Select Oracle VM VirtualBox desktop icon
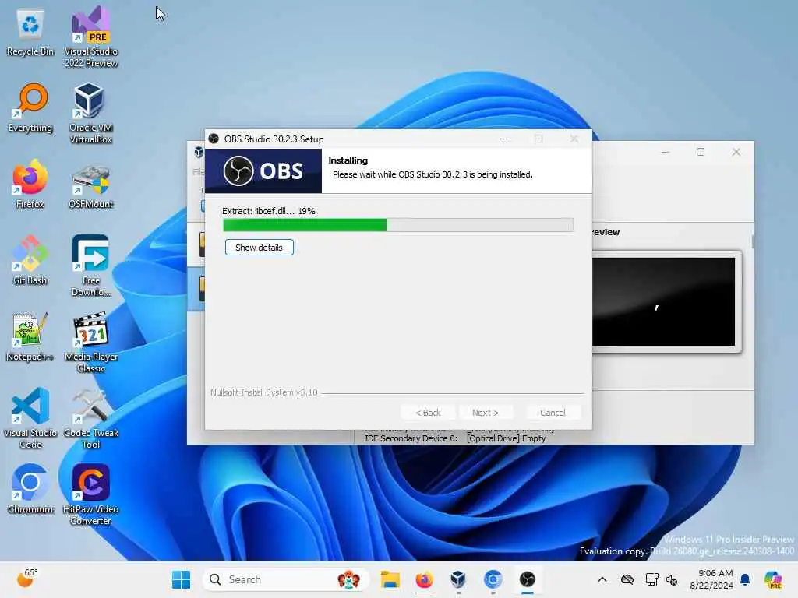798x598 pixels. coord(90,114)
